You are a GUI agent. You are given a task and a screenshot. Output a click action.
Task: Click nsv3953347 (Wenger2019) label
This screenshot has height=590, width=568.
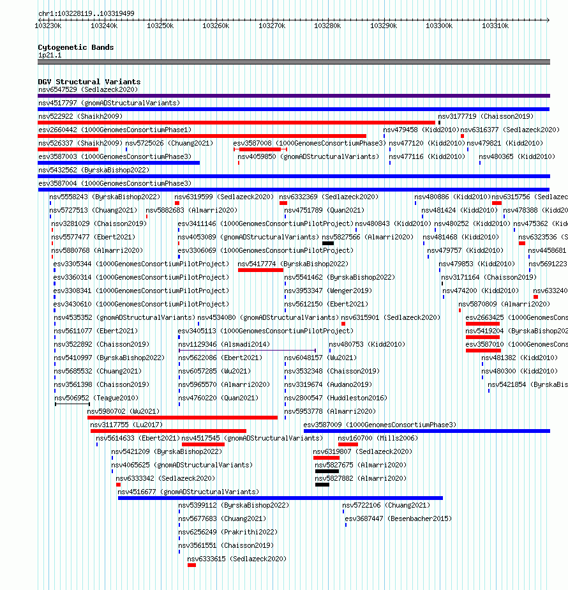(328, 291)
